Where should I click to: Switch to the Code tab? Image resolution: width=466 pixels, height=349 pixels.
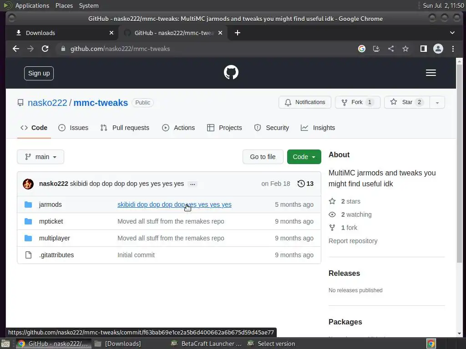point(34,128)
